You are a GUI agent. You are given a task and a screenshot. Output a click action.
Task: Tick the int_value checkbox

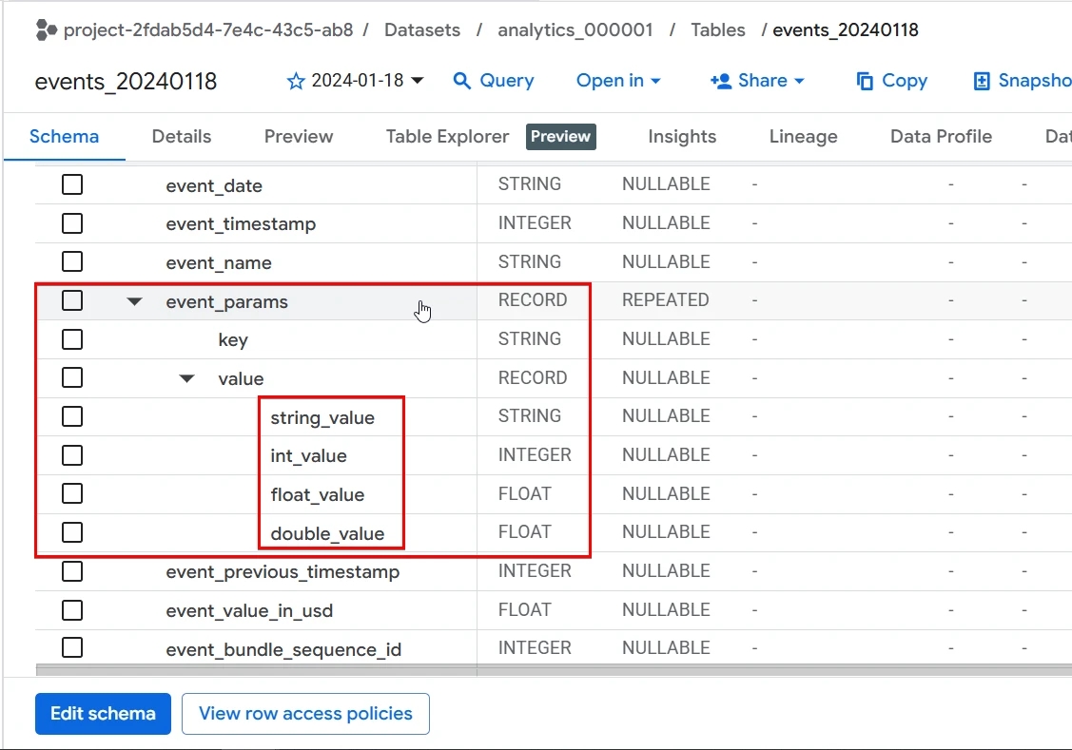click(x=72, y=455)
